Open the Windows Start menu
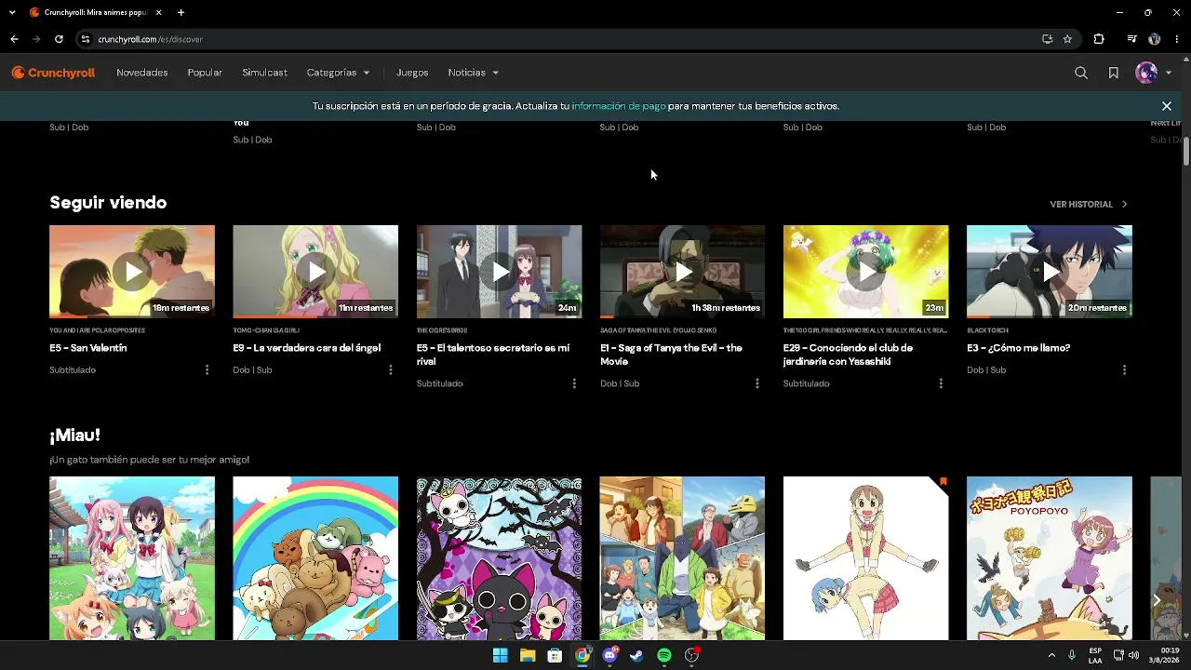This screenshot has height=670, width=1191. click(x=500, y=655)
